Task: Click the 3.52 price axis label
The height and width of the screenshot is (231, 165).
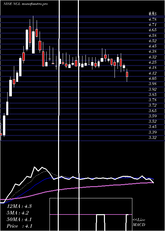Action: (x=152, y=121)
